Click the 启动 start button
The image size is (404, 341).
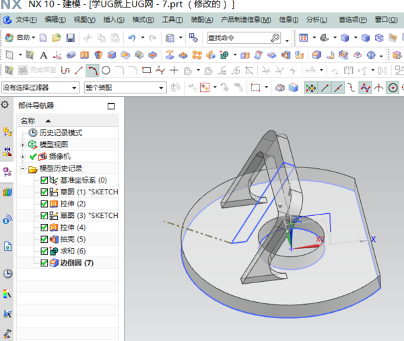coord(20,38)
